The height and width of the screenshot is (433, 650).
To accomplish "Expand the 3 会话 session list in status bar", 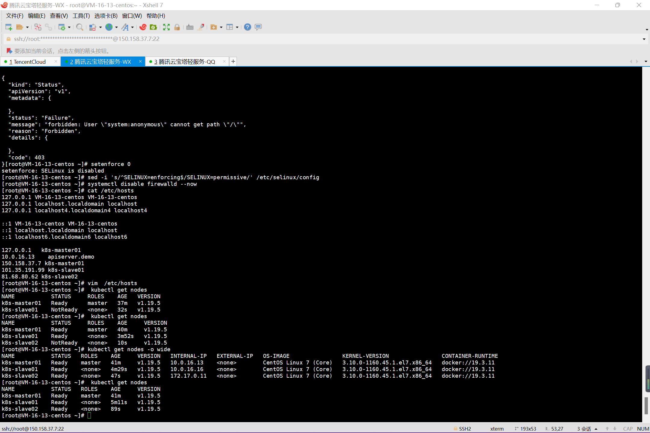I will (x=596, y=429).
